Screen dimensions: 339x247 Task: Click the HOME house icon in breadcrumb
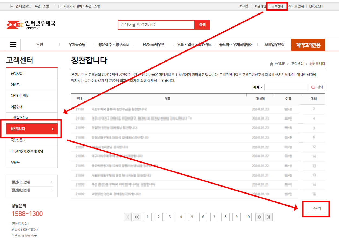tap(272, 63)
